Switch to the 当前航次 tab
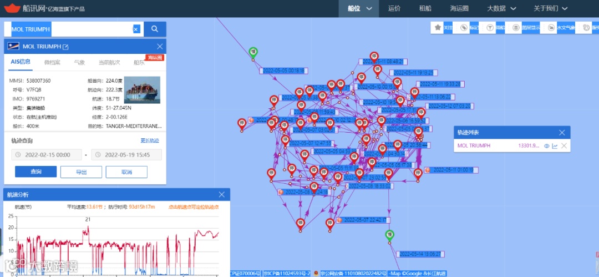Screen dimensions: 599x277 pos(109,62)
